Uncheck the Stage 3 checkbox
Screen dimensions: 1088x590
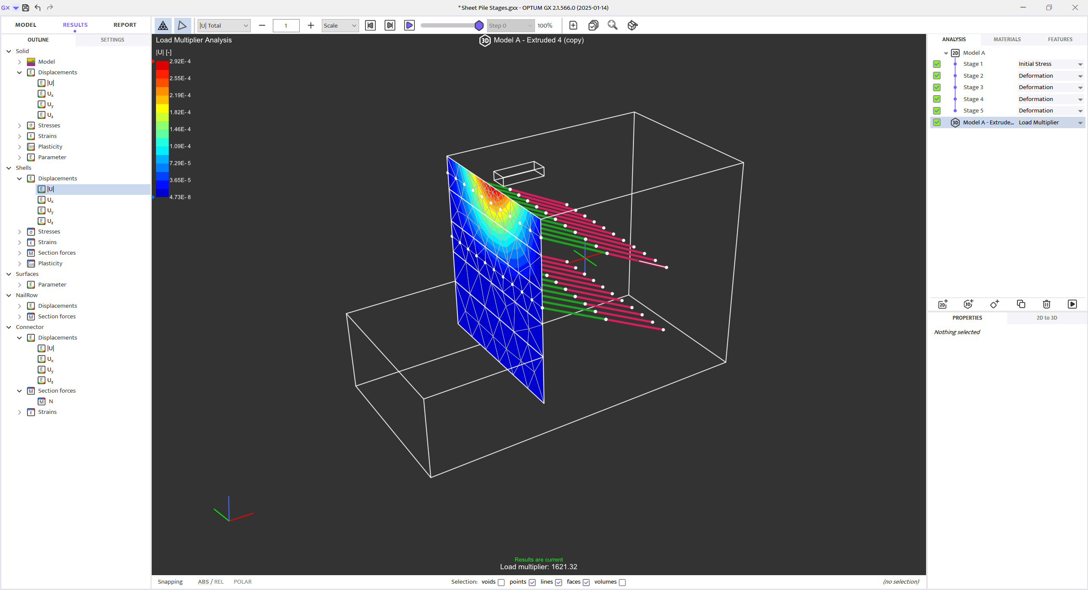click(937, 87)
